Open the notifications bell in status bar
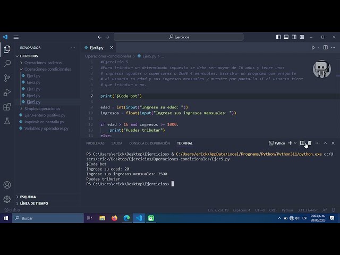This screenshot has width=340, height=255. (334, 210)
